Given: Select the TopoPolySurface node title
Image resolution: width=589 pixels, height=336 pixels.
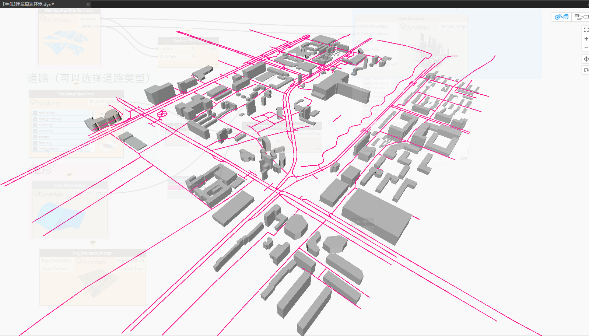Looking at the screenshot, I should 70,185.
